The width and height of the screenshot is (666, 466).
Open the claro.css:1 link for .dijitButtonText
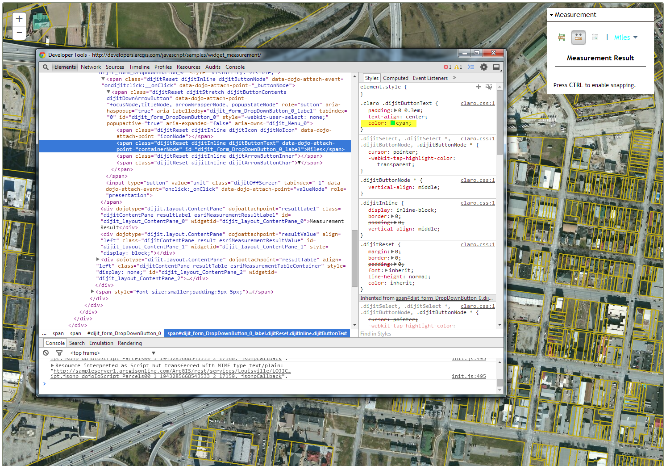pyautogui.click(x=477, y=103)
